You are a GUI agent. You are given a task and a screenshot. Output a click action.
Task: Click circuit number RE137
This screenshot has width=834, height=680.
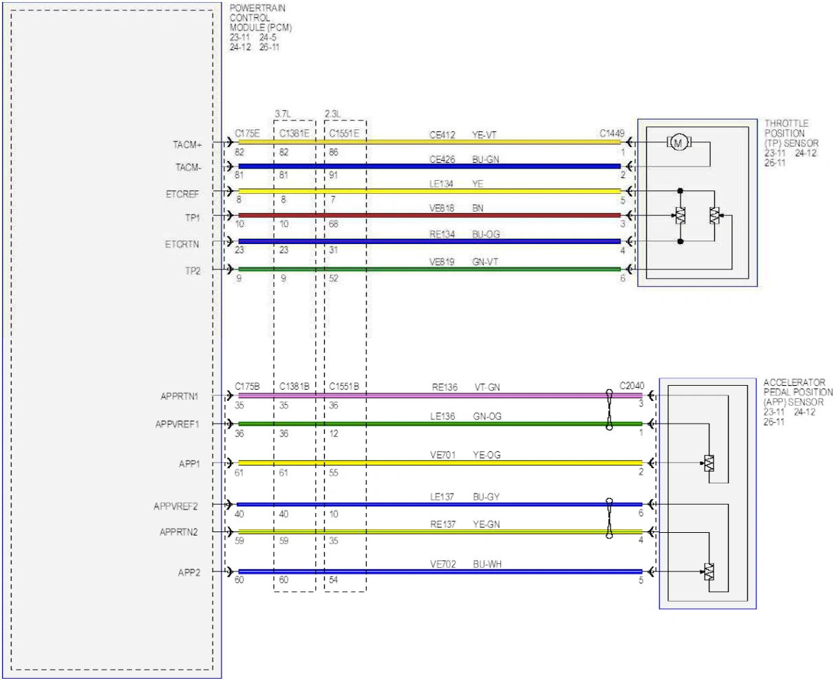point(445,524)
